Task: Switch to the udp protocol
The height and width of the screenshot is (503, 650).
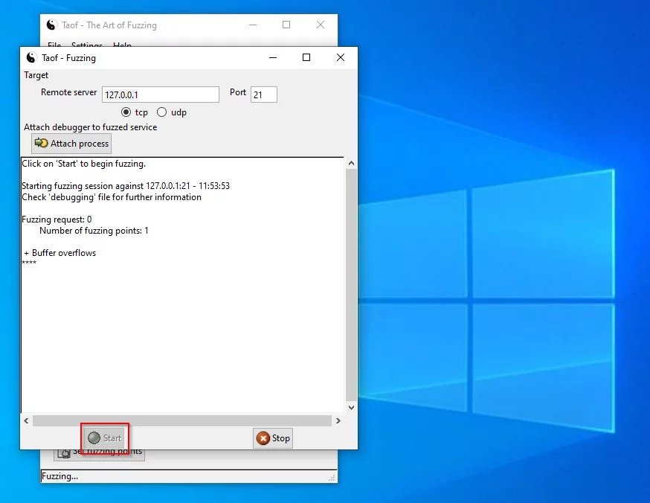Action: [x=160, y=112]
